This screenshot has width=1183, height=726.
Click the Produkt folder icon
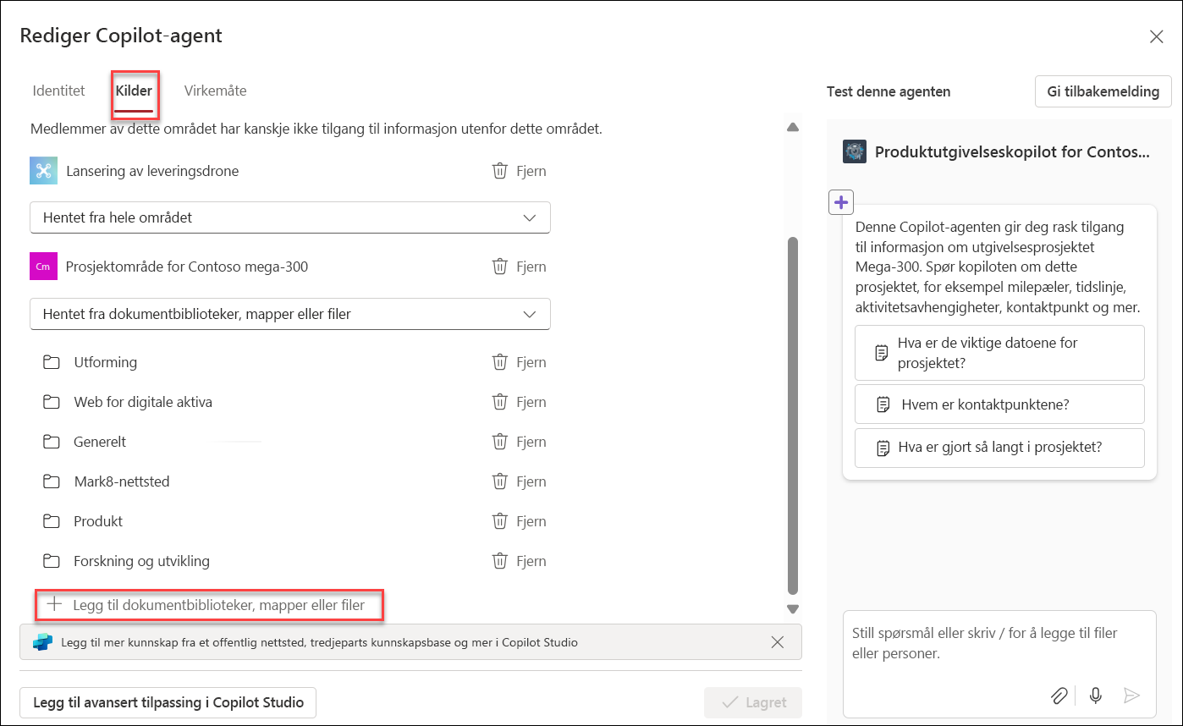(x=52, y=521)
